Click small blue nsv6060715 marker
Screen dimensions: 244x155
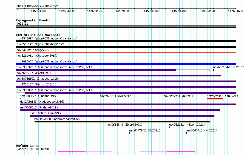186,133
